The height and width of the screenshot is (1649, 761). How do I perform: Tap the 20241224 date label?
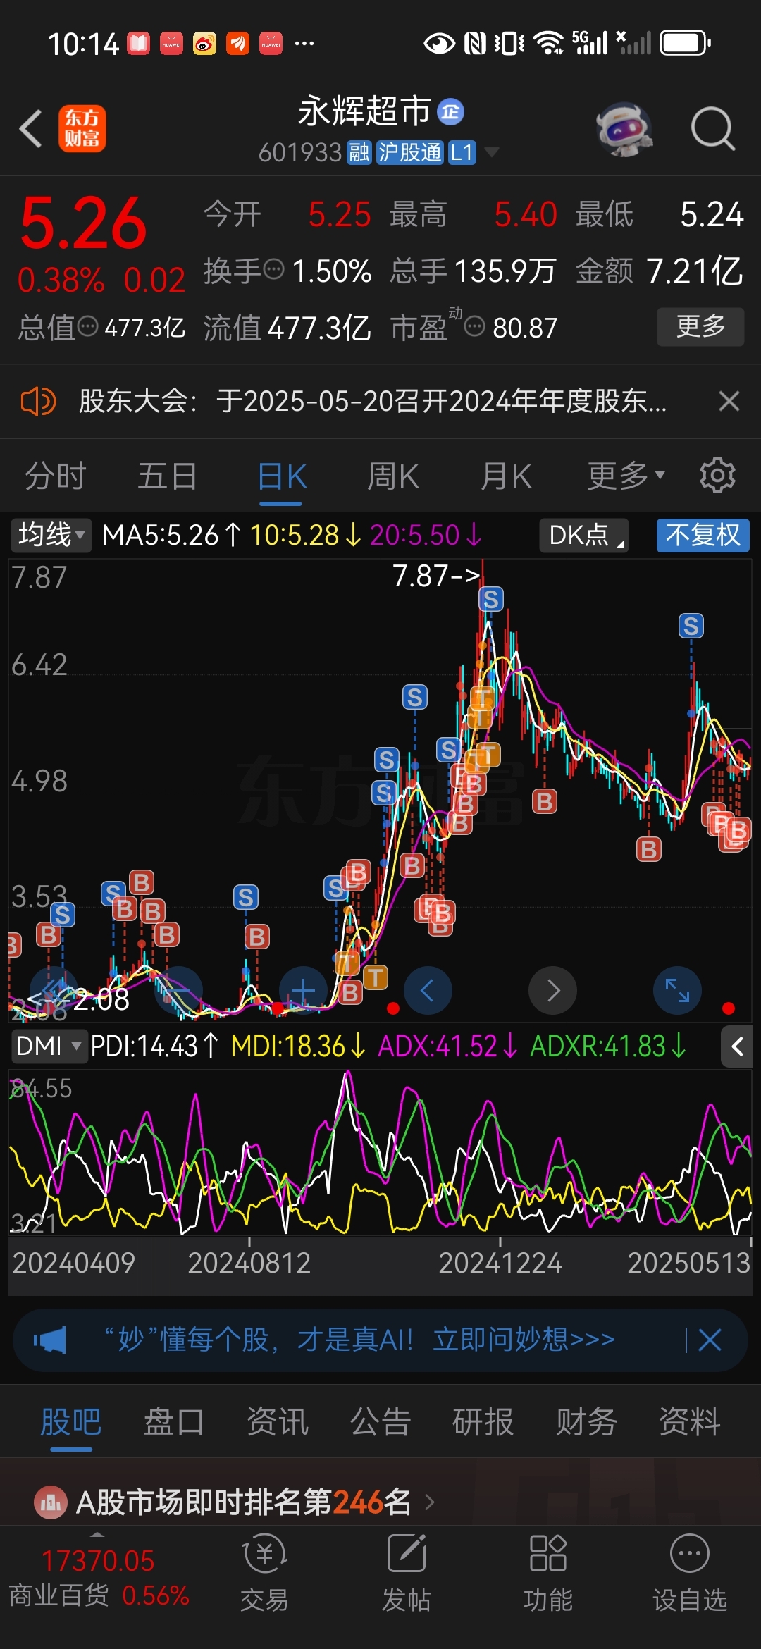coord(500,1263)
